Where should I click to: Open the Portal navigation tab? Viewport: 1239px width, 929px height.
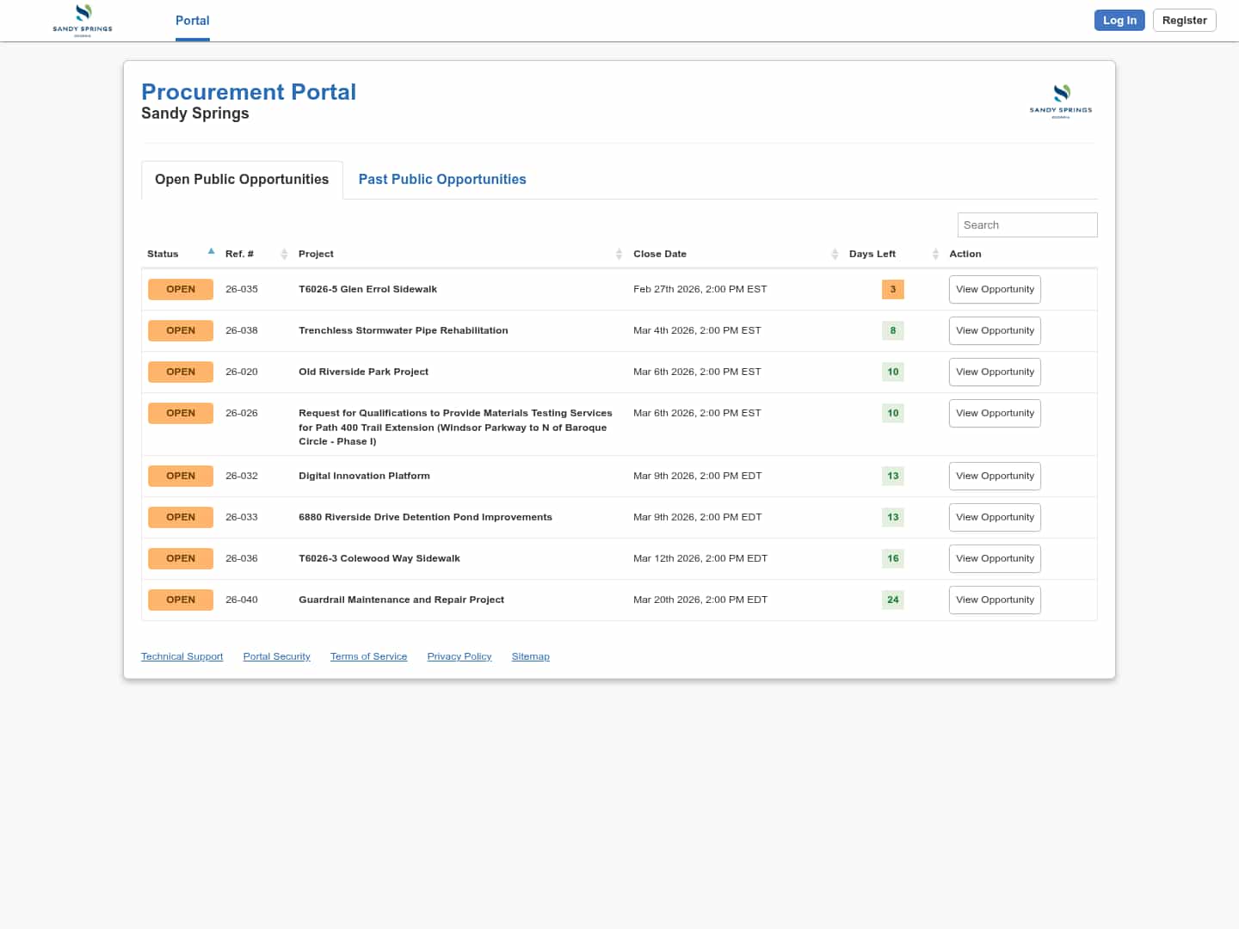click(x=192, y=21)
